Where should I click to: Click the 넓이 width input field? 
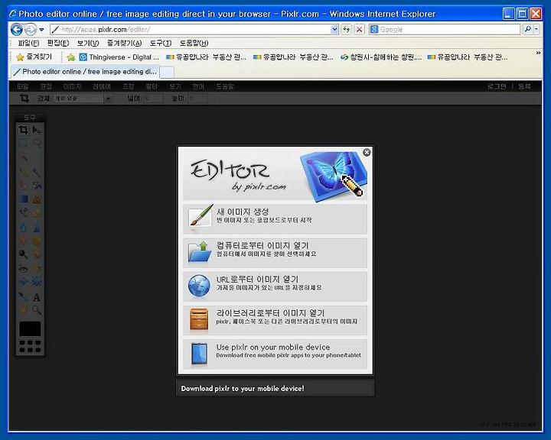(x=153, y=99)
